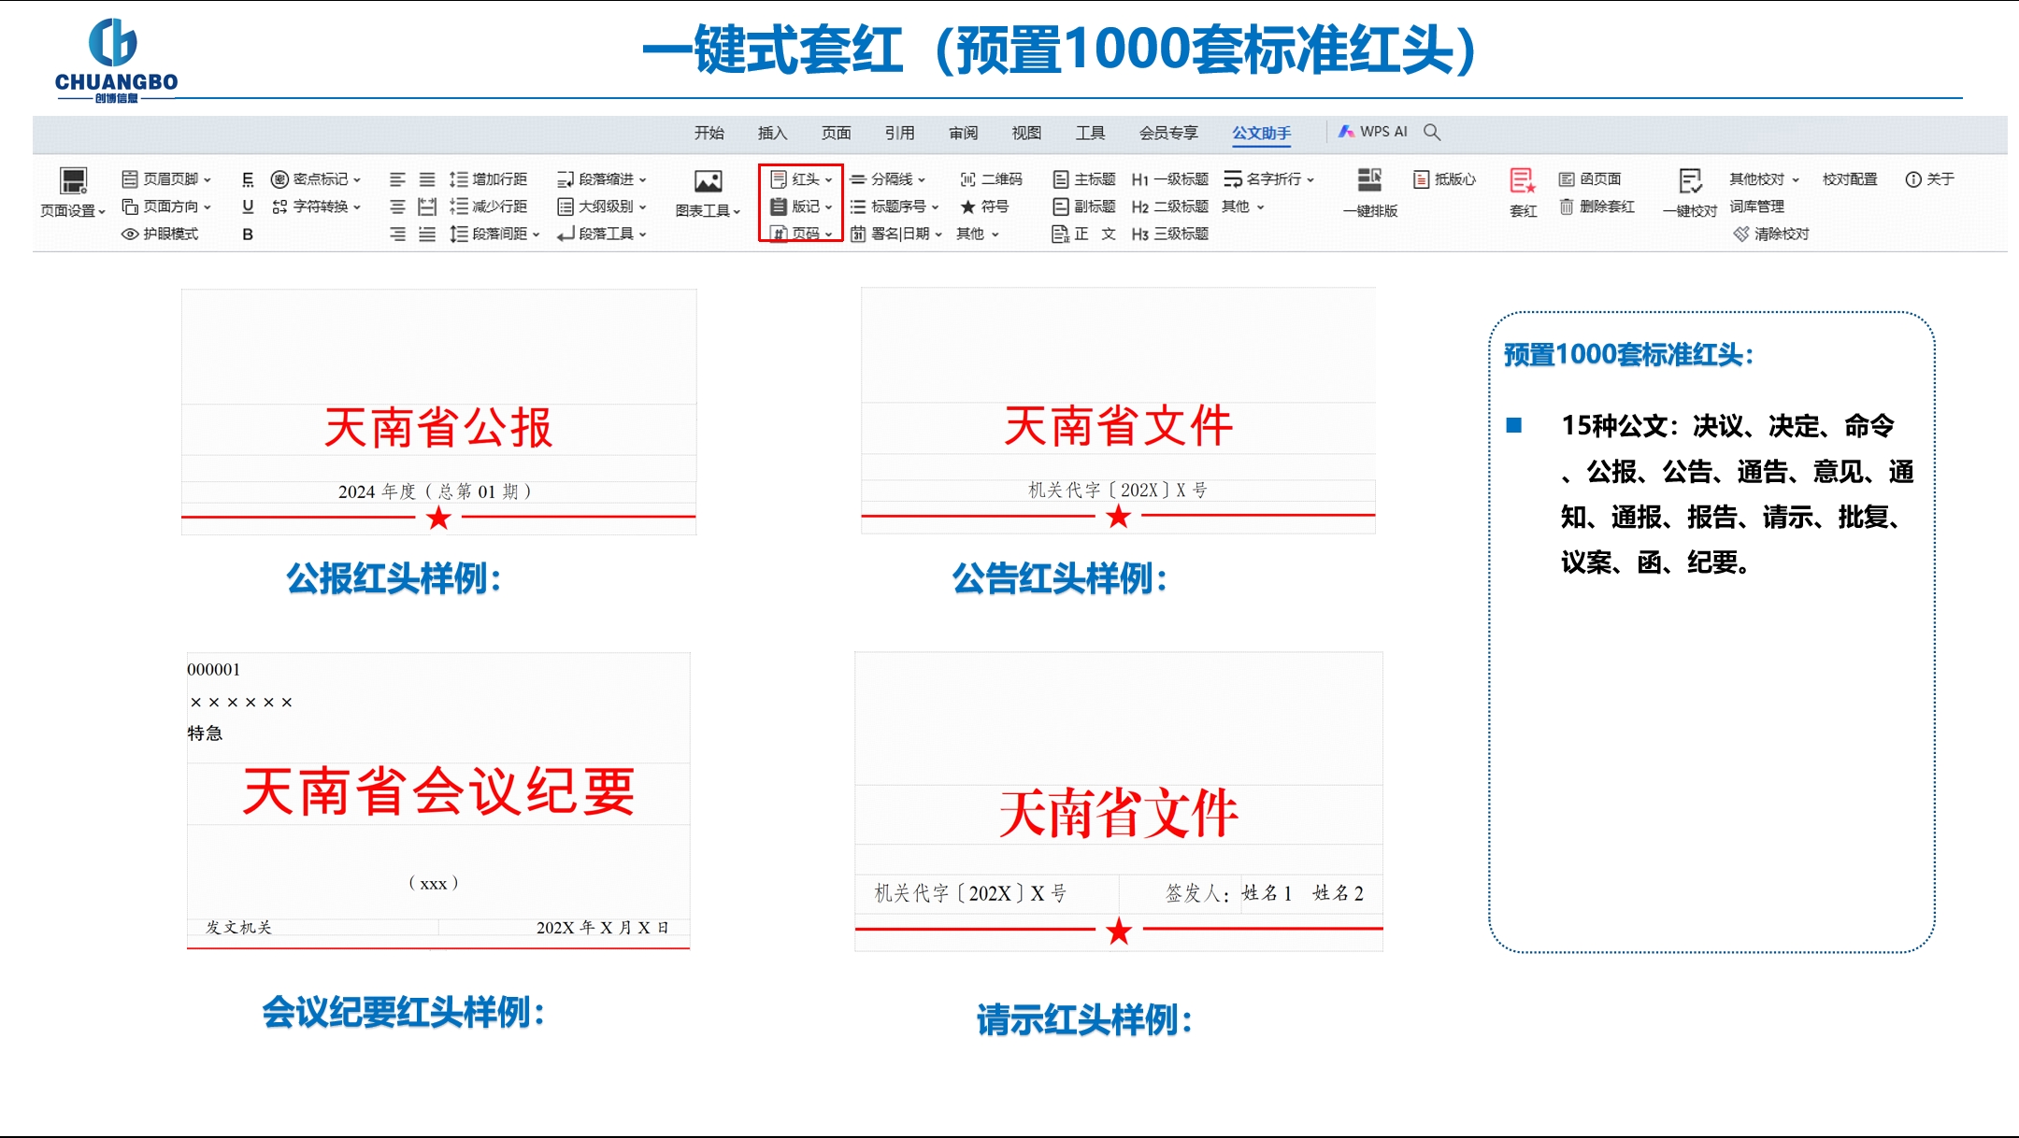Click the 一键校对 proofreading icon

(1690, 180)
